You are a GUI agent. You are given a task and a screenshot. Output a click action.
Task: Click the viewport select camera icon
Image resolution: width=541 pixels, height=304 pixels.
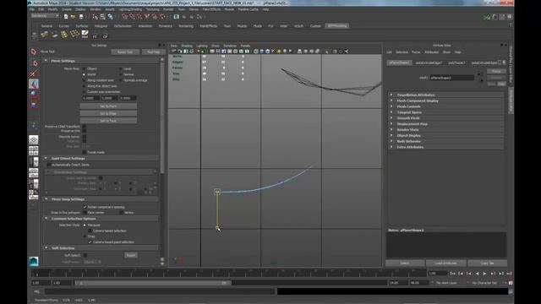click(174, 52)
